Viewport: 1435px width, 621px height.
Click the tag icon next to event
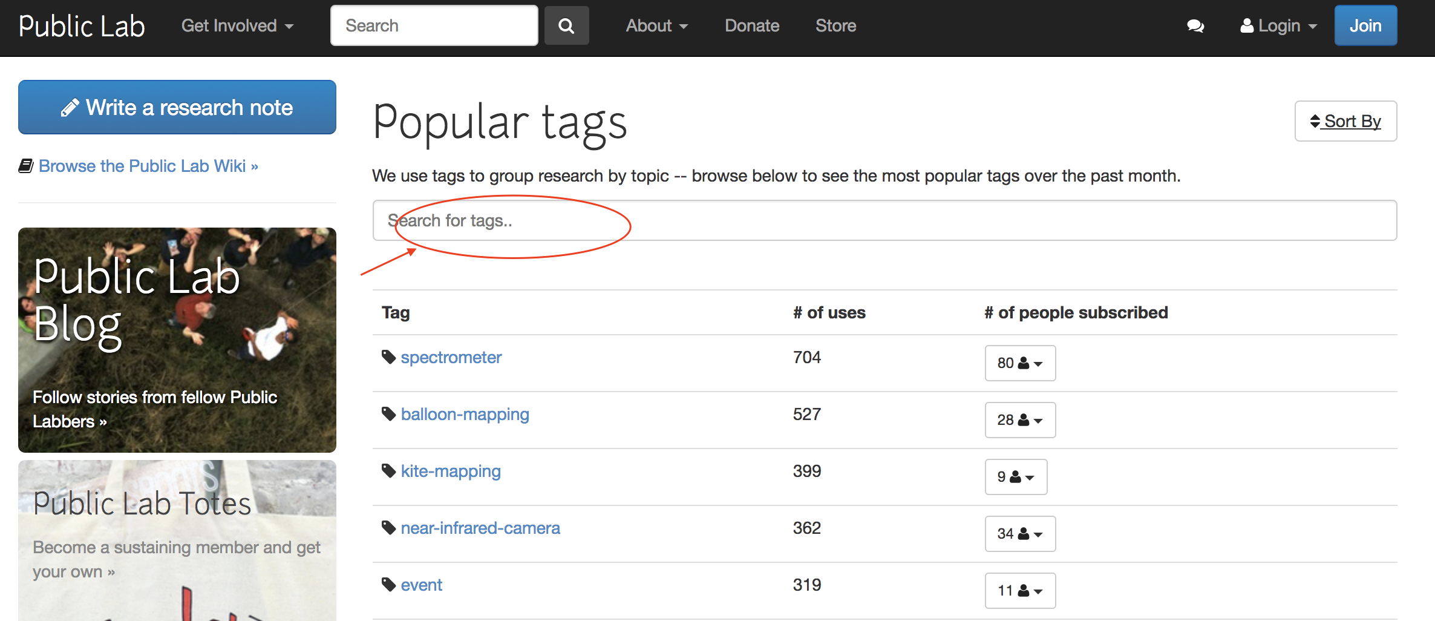[388, 584]
